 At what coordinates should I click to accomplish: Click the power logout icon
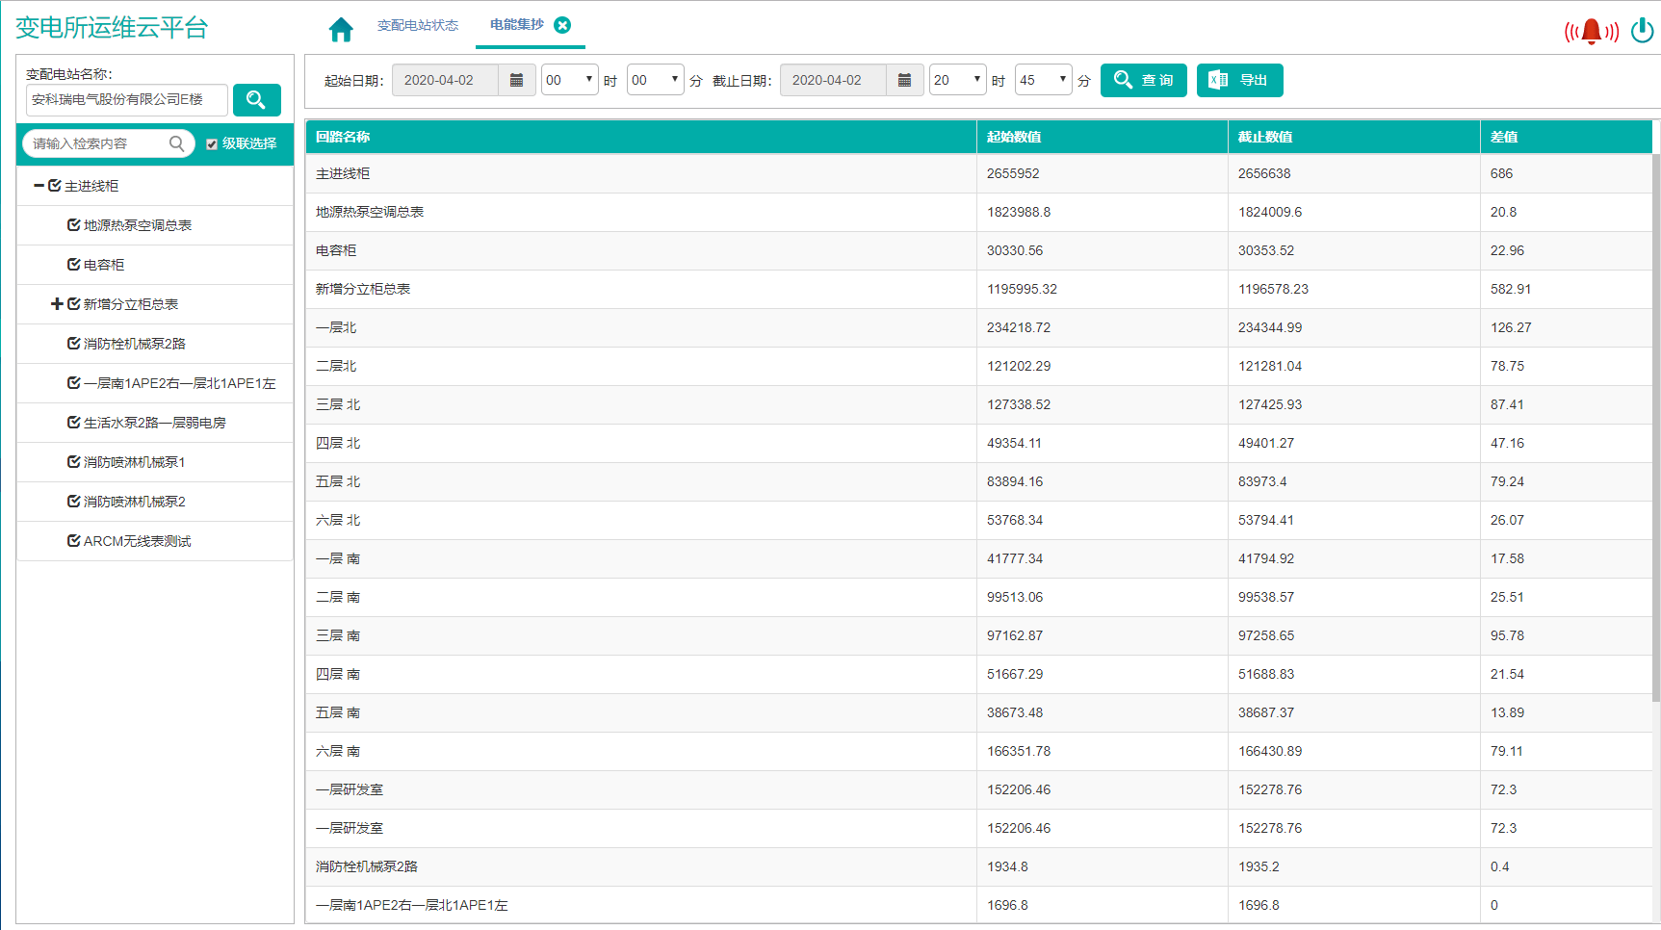[1643, 31]
